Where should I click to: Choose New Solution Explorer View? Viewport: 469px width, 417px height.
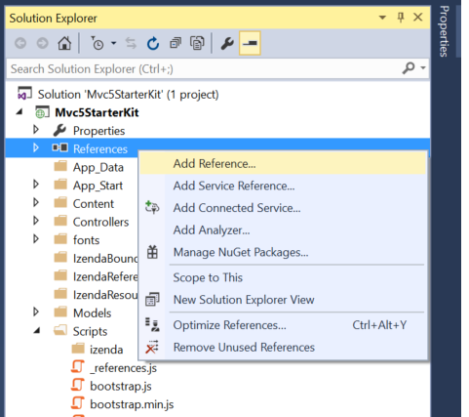283,300
